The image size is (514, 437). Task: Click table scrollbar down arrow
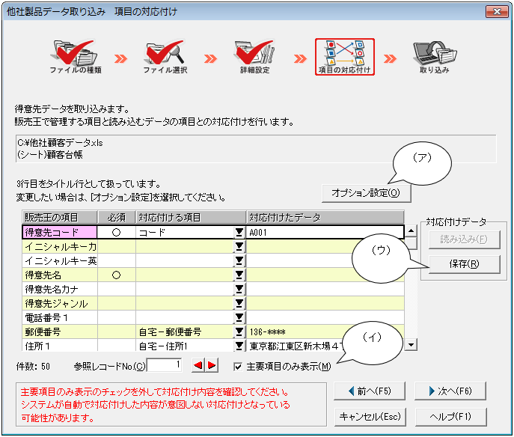click(x=411, y=344)
